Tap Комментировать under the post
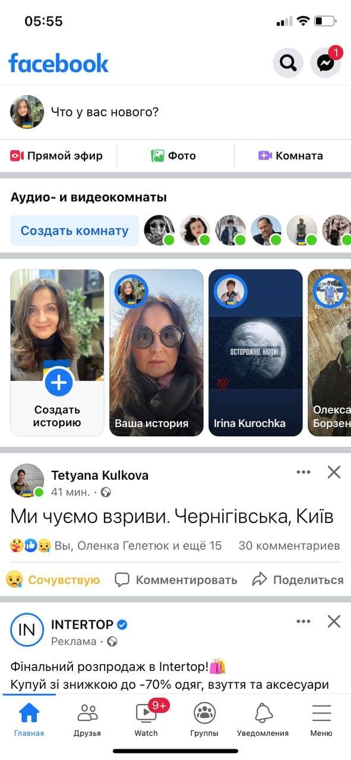 click(176, 579)
